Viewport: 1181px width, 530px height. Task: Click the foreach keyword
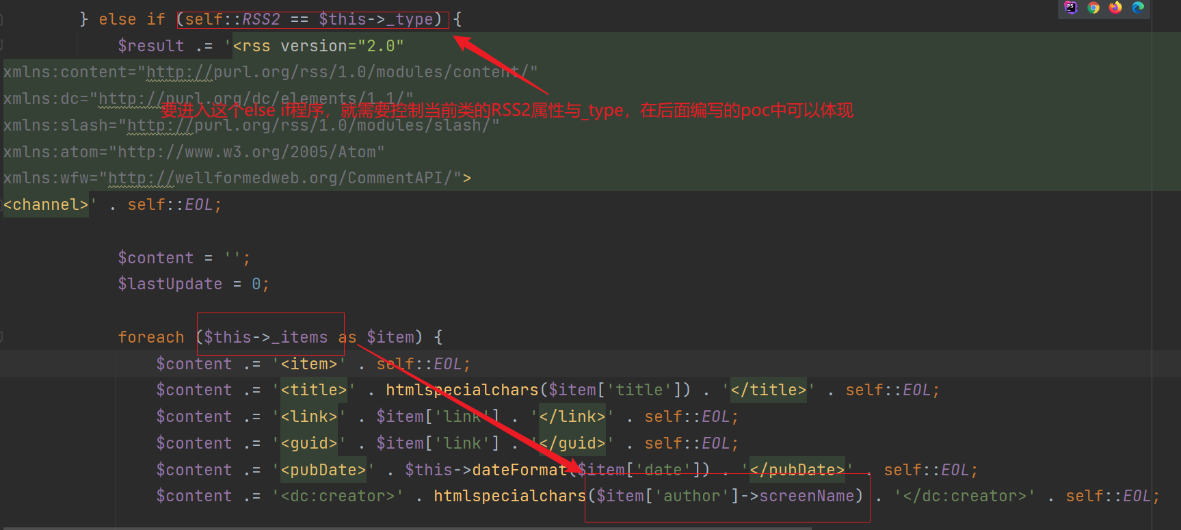(x=151, y=337)
